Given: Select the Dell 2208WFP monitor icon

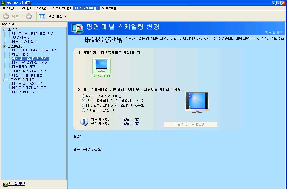Looking at the screenshot, I should pyautogui.click(x=101, y=66).
